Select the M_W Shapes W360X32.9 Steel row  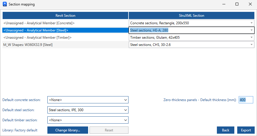65,45
